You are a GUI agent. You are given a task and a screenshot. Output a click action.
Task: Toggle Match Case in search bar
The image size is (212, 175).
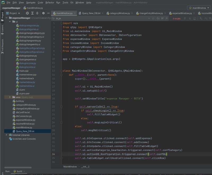tap(158, 19)
